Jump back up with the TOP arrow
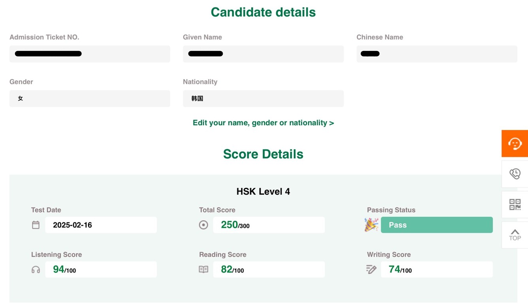The image size is (528, 308). click(515, 235)
